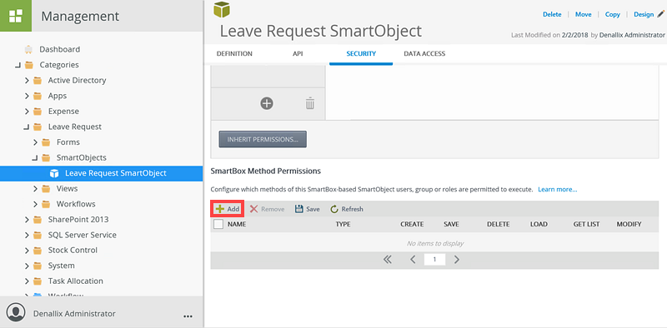Click the Denallix Administrator user name

tap(74, 314)
